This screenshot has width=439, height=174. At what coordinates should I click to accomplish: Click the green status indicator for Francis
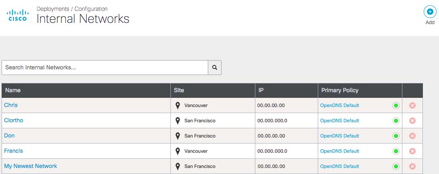click(396, 151)
